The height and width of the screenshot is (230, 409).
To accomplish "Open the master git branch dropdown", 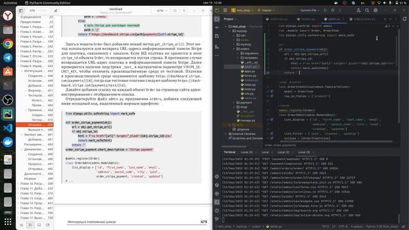I will tap(266, 10).
